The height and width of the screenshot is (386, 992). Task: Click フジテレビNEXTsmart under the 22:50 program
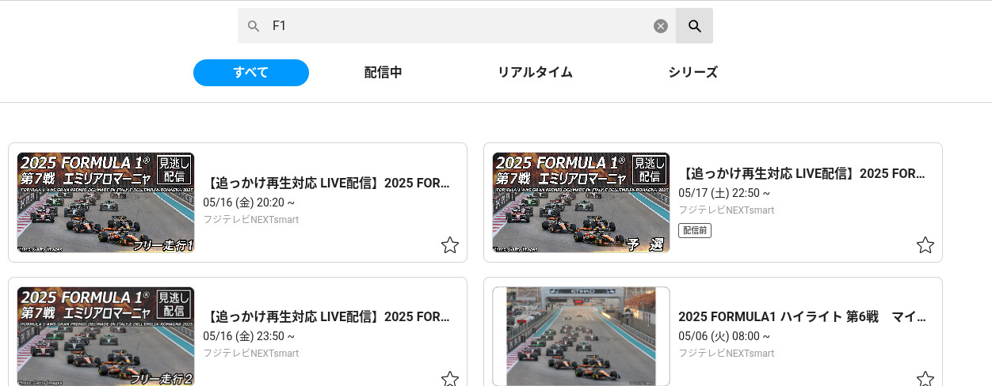(727, 210)
